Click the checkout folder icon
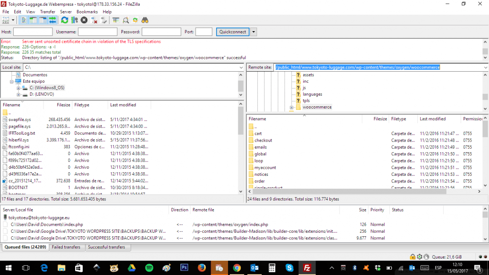 251,141
